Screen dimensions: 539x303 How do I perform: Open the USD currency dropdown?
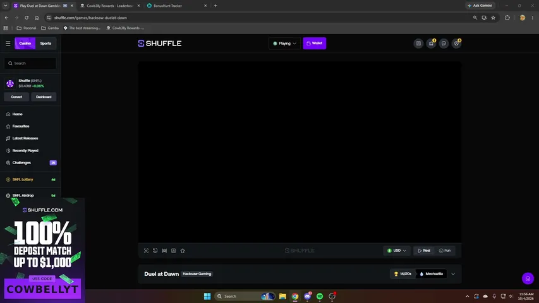pos(397,251)
